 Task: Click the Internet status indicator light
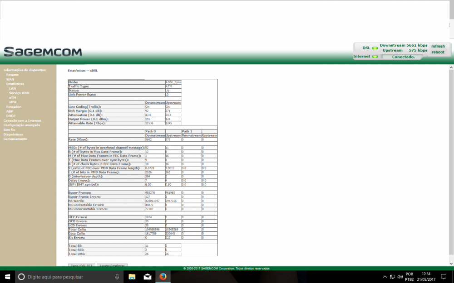pyautogui.click(x=375, y=56)
